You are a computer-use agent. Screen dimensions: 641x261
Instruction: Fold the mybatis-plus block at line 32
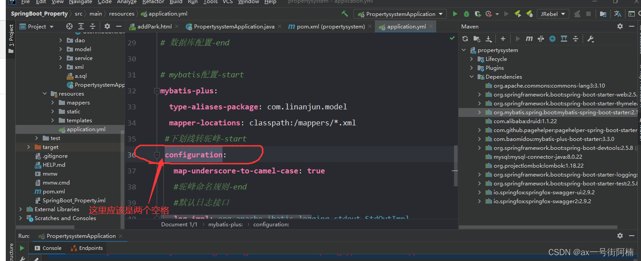(x=156, y=91)
